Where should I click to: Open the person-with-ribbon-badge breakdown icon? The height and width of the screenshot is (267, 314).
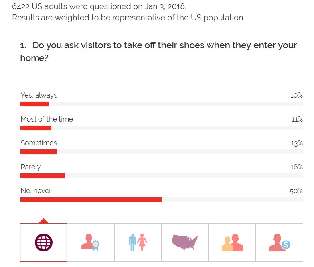pos(91,242)
